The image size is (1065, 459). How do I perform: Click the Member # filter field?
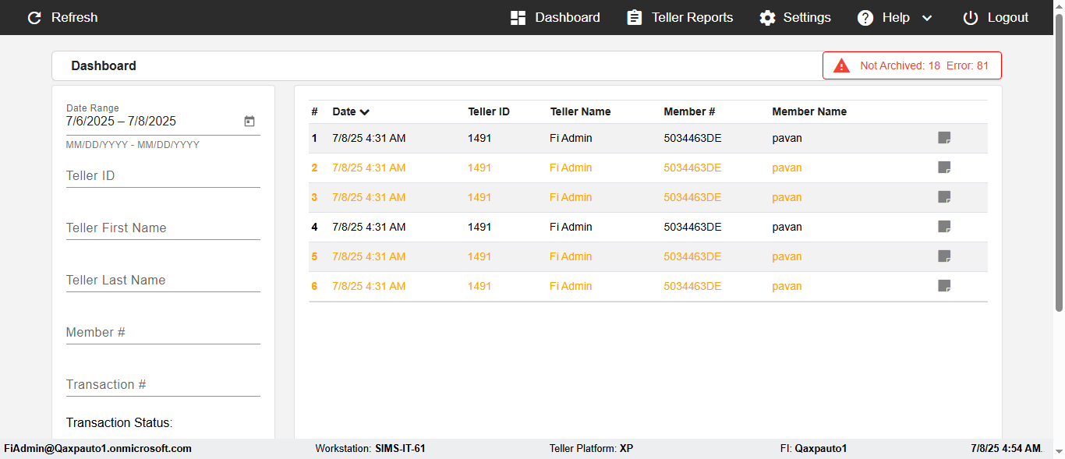(x=163, y=333)
